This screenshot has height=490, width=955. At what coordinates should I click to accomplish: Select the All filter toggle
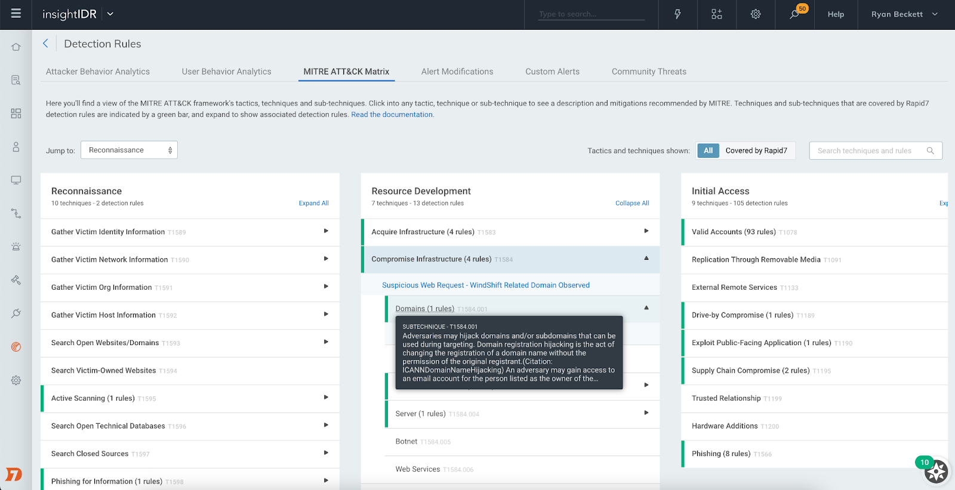point(708,151)
